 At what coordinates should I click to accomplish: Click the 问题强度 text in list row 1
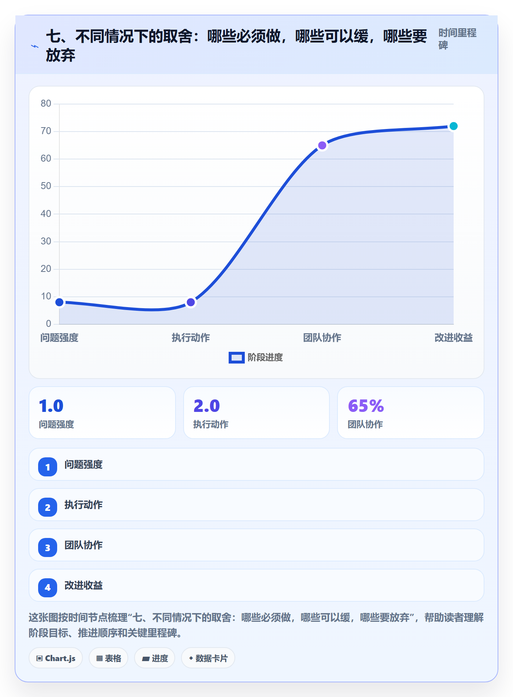point(84,465)
